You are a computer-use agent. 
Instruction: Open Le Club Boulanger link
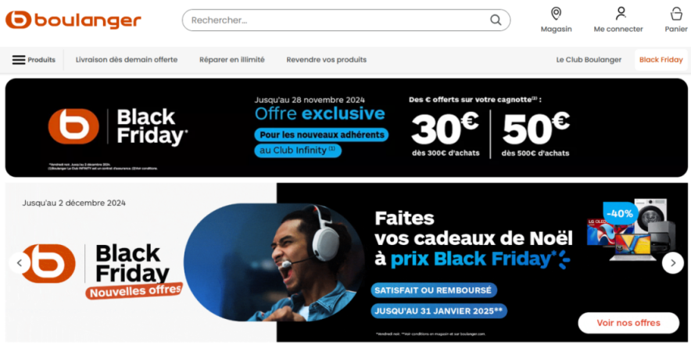point(589,60)
